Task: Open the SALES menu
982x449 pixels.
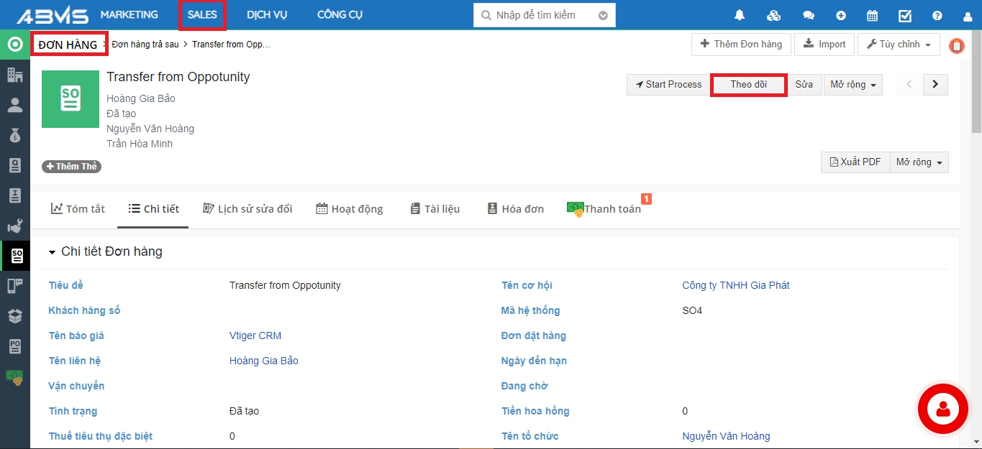Action: point(202,15)
